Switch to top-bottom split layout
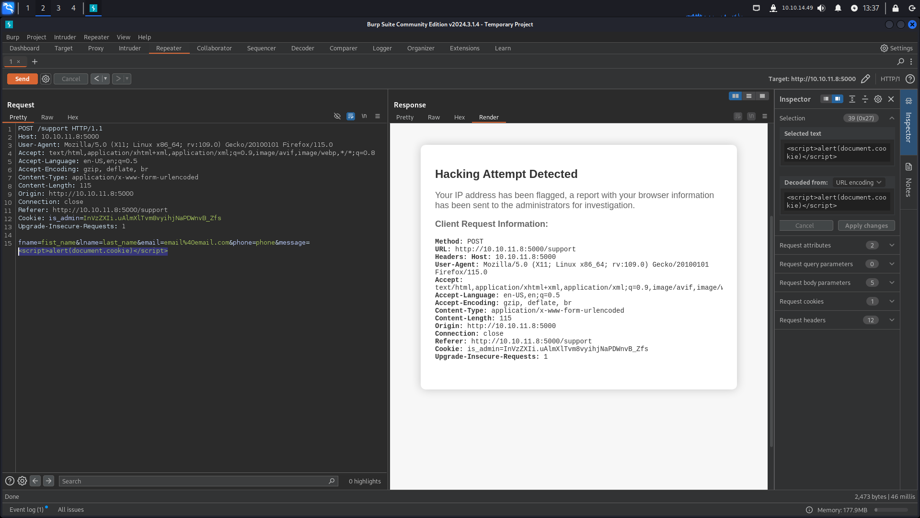 pos(749,96)
